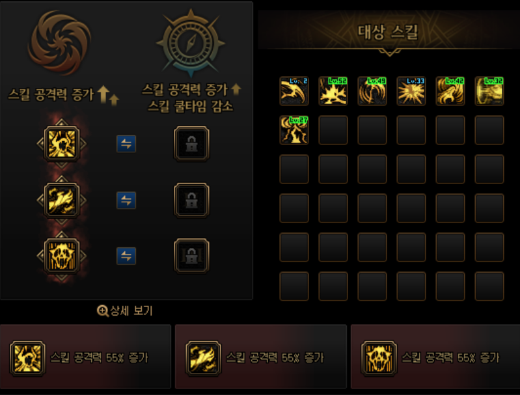Select the Lv.42 skill icon
Image resolution: width=520 pixels, height=395 pixels.
(450, 91)
